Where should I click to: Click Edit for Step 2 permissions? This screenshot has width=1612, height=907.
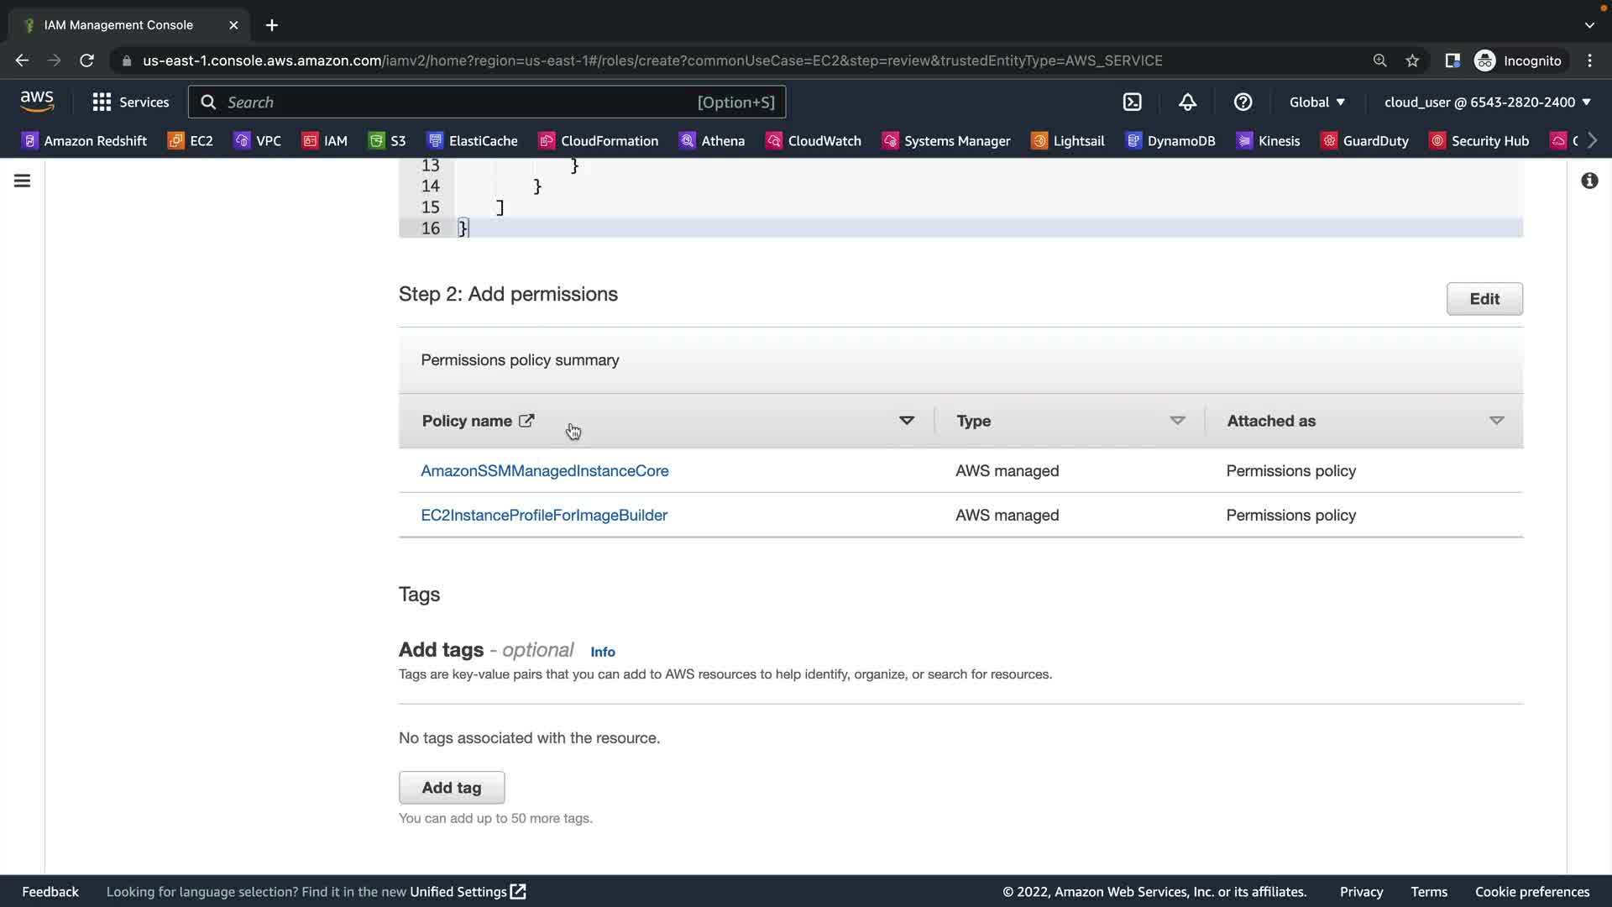(x=1484, y=298)
